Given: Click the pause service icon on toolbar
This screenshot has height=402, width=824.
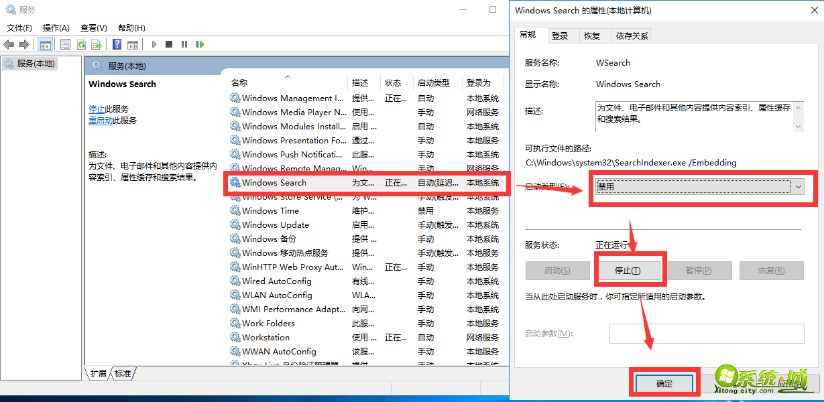Looking at the screenshot, I should coord(184,44).
